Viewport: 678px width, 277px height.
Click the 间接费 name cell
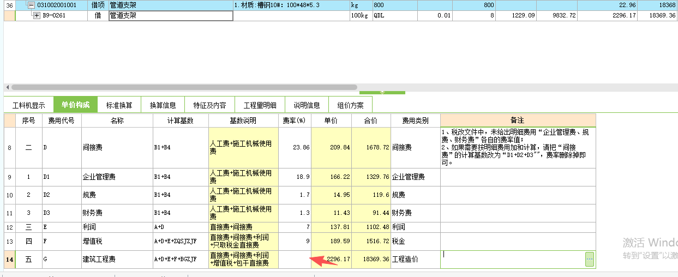pyautogui.click(x=117, y=148)
